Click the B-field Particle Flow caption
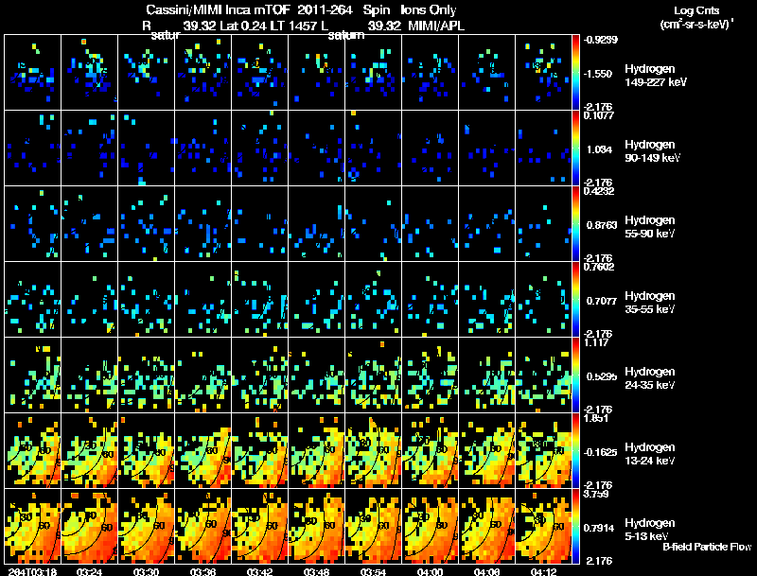This screenshot has height=576, width=757. point(707,547)
